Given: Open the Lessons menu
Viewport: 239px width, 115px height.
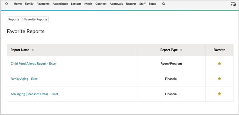Looking at the screenshot, I should click(x=76, y=4).
